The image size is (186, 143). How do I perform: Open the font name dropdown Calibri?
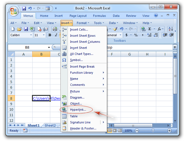(x=31, y=35)
